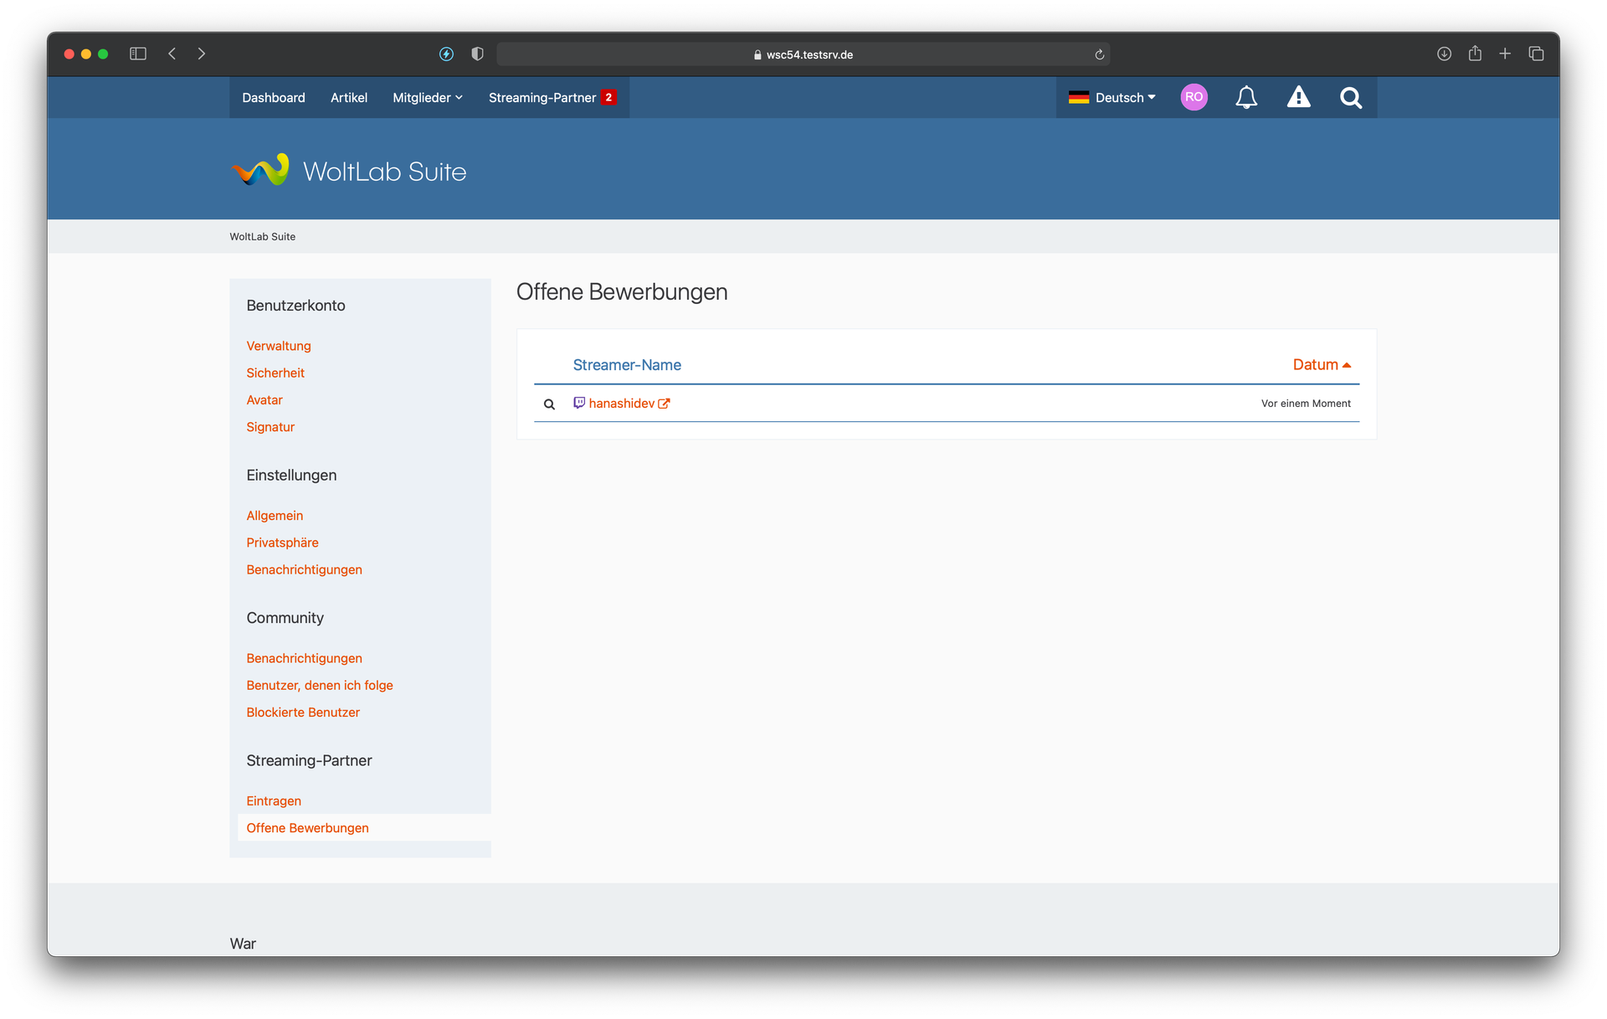
Task: Click the URL address bar
Action: click(x=802, y=54)
